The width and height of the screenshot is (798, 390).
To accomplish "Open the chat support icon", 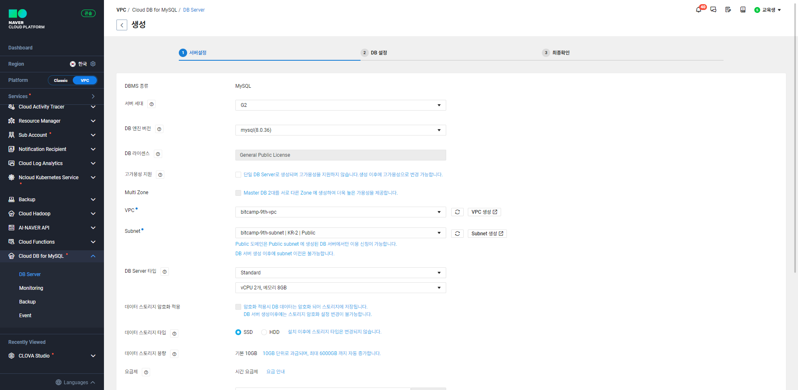I will point(713,10).
